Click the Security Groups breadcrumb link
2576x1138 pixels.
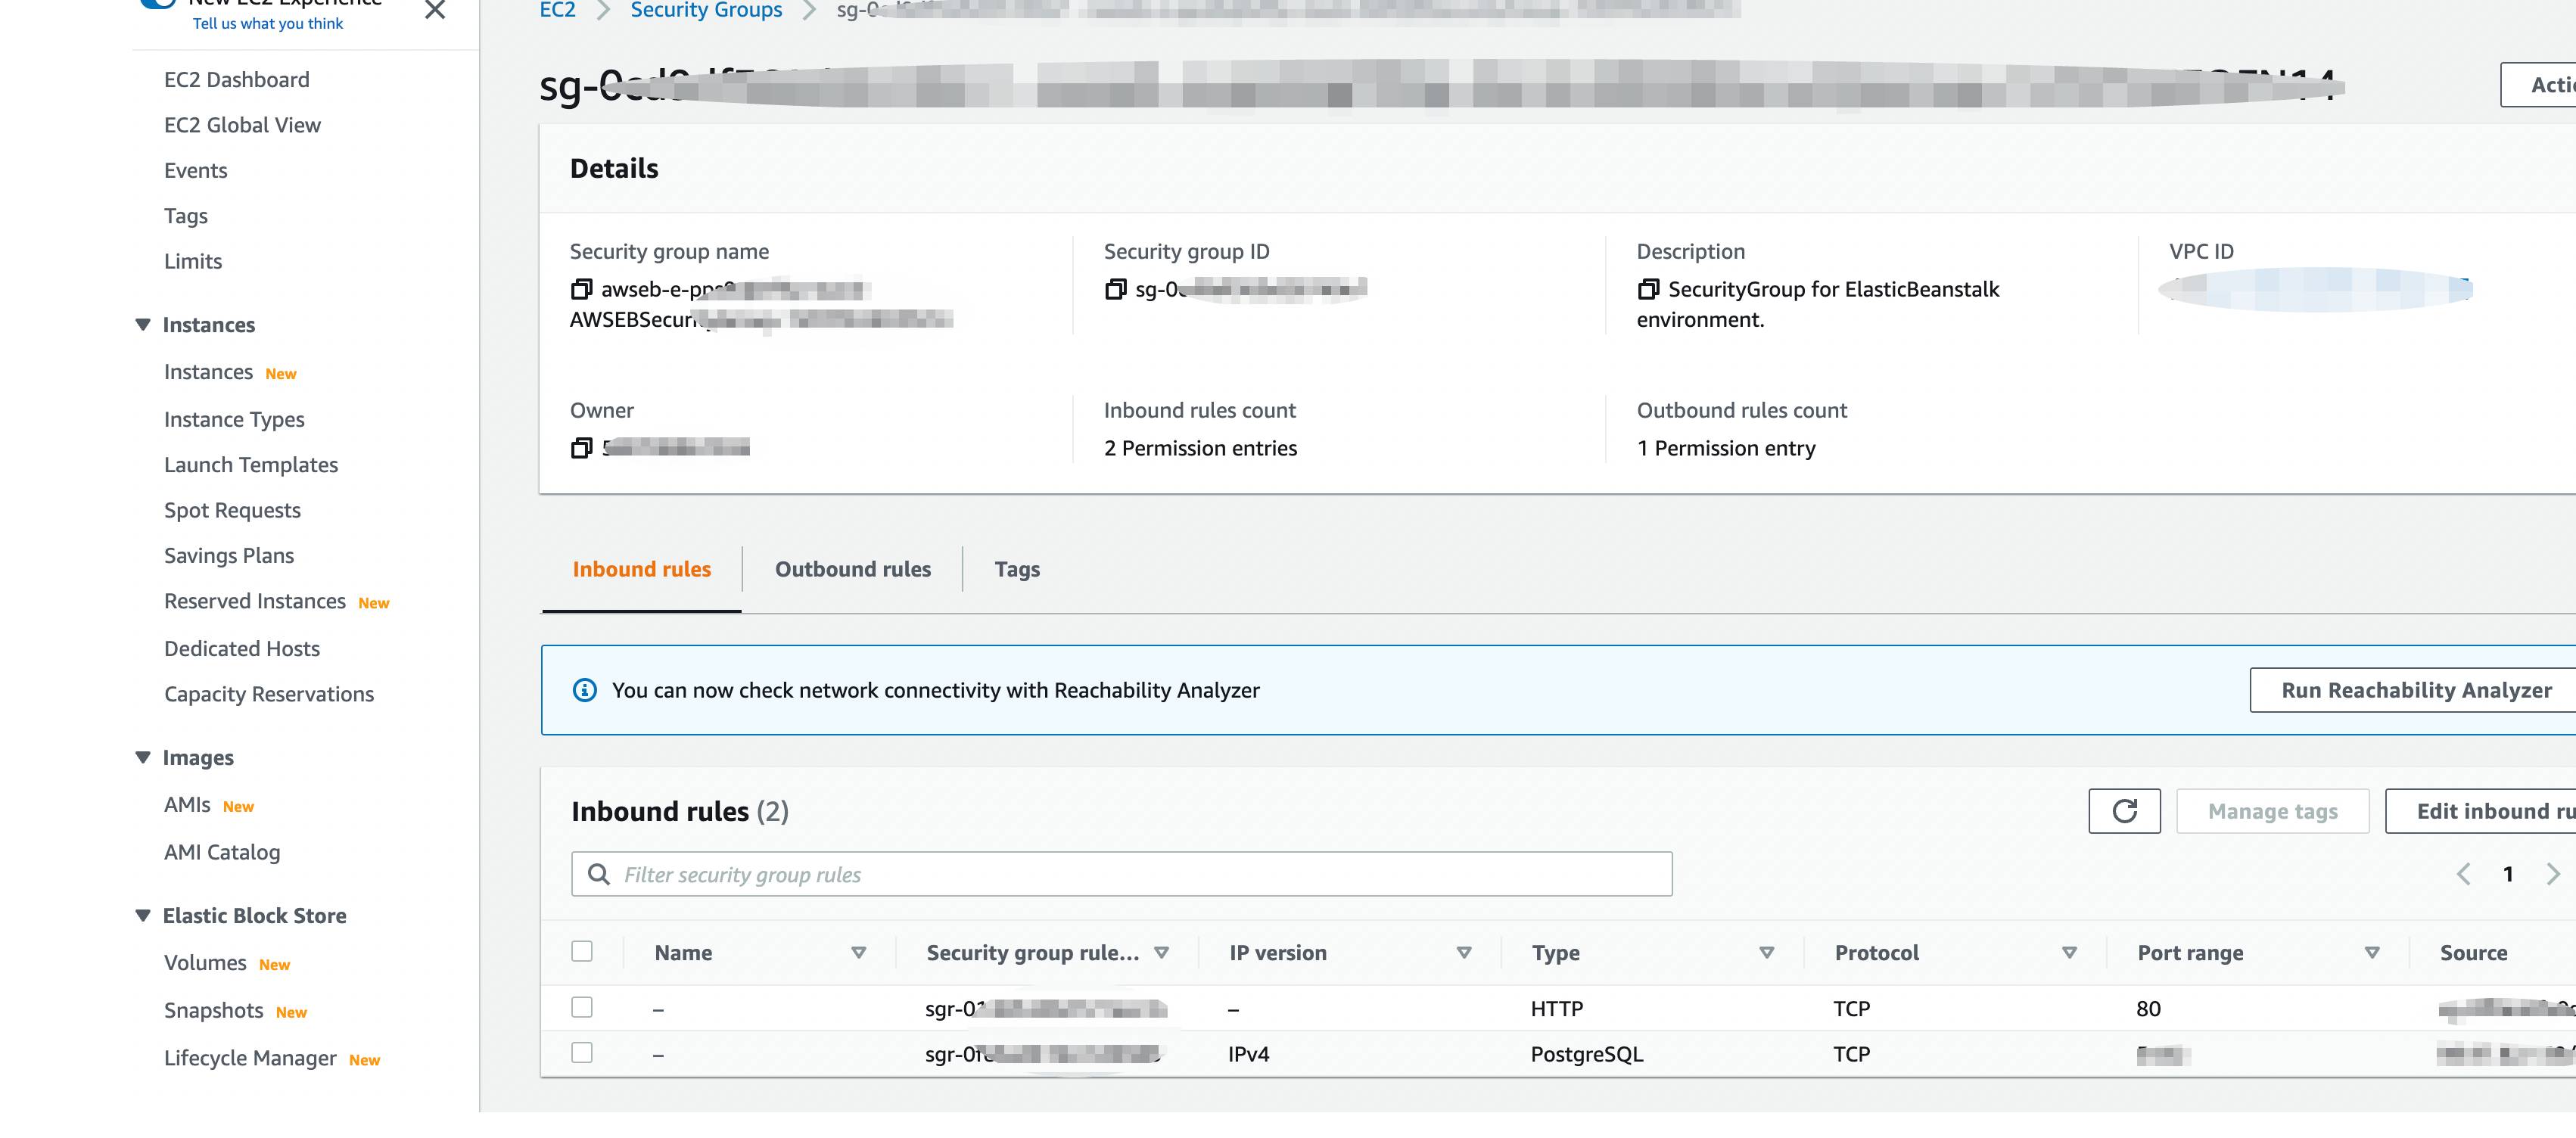(706, 10)
